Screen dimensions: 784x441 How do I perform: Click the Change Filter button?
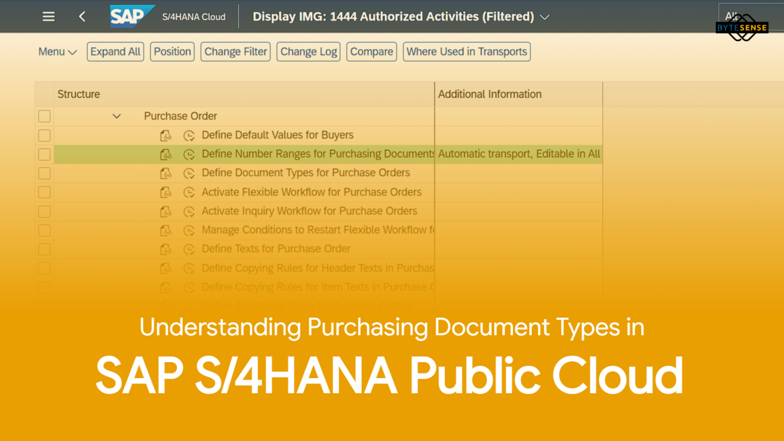[235, 52]
